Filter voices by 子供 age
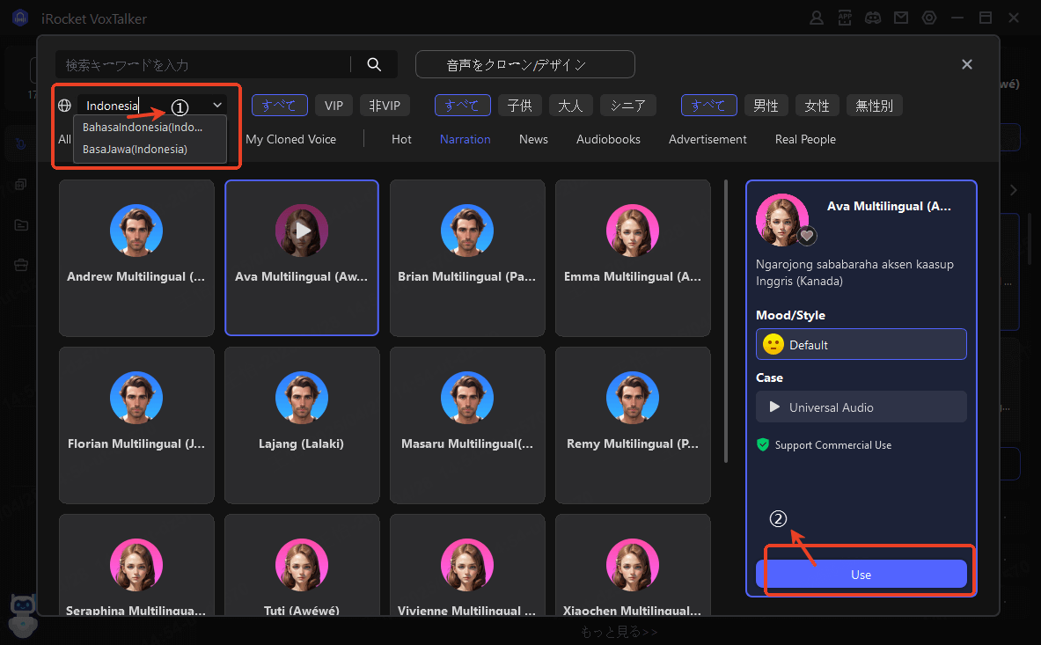The width and height of the screenshot is (1041, 645). click(x=520, y=106)
